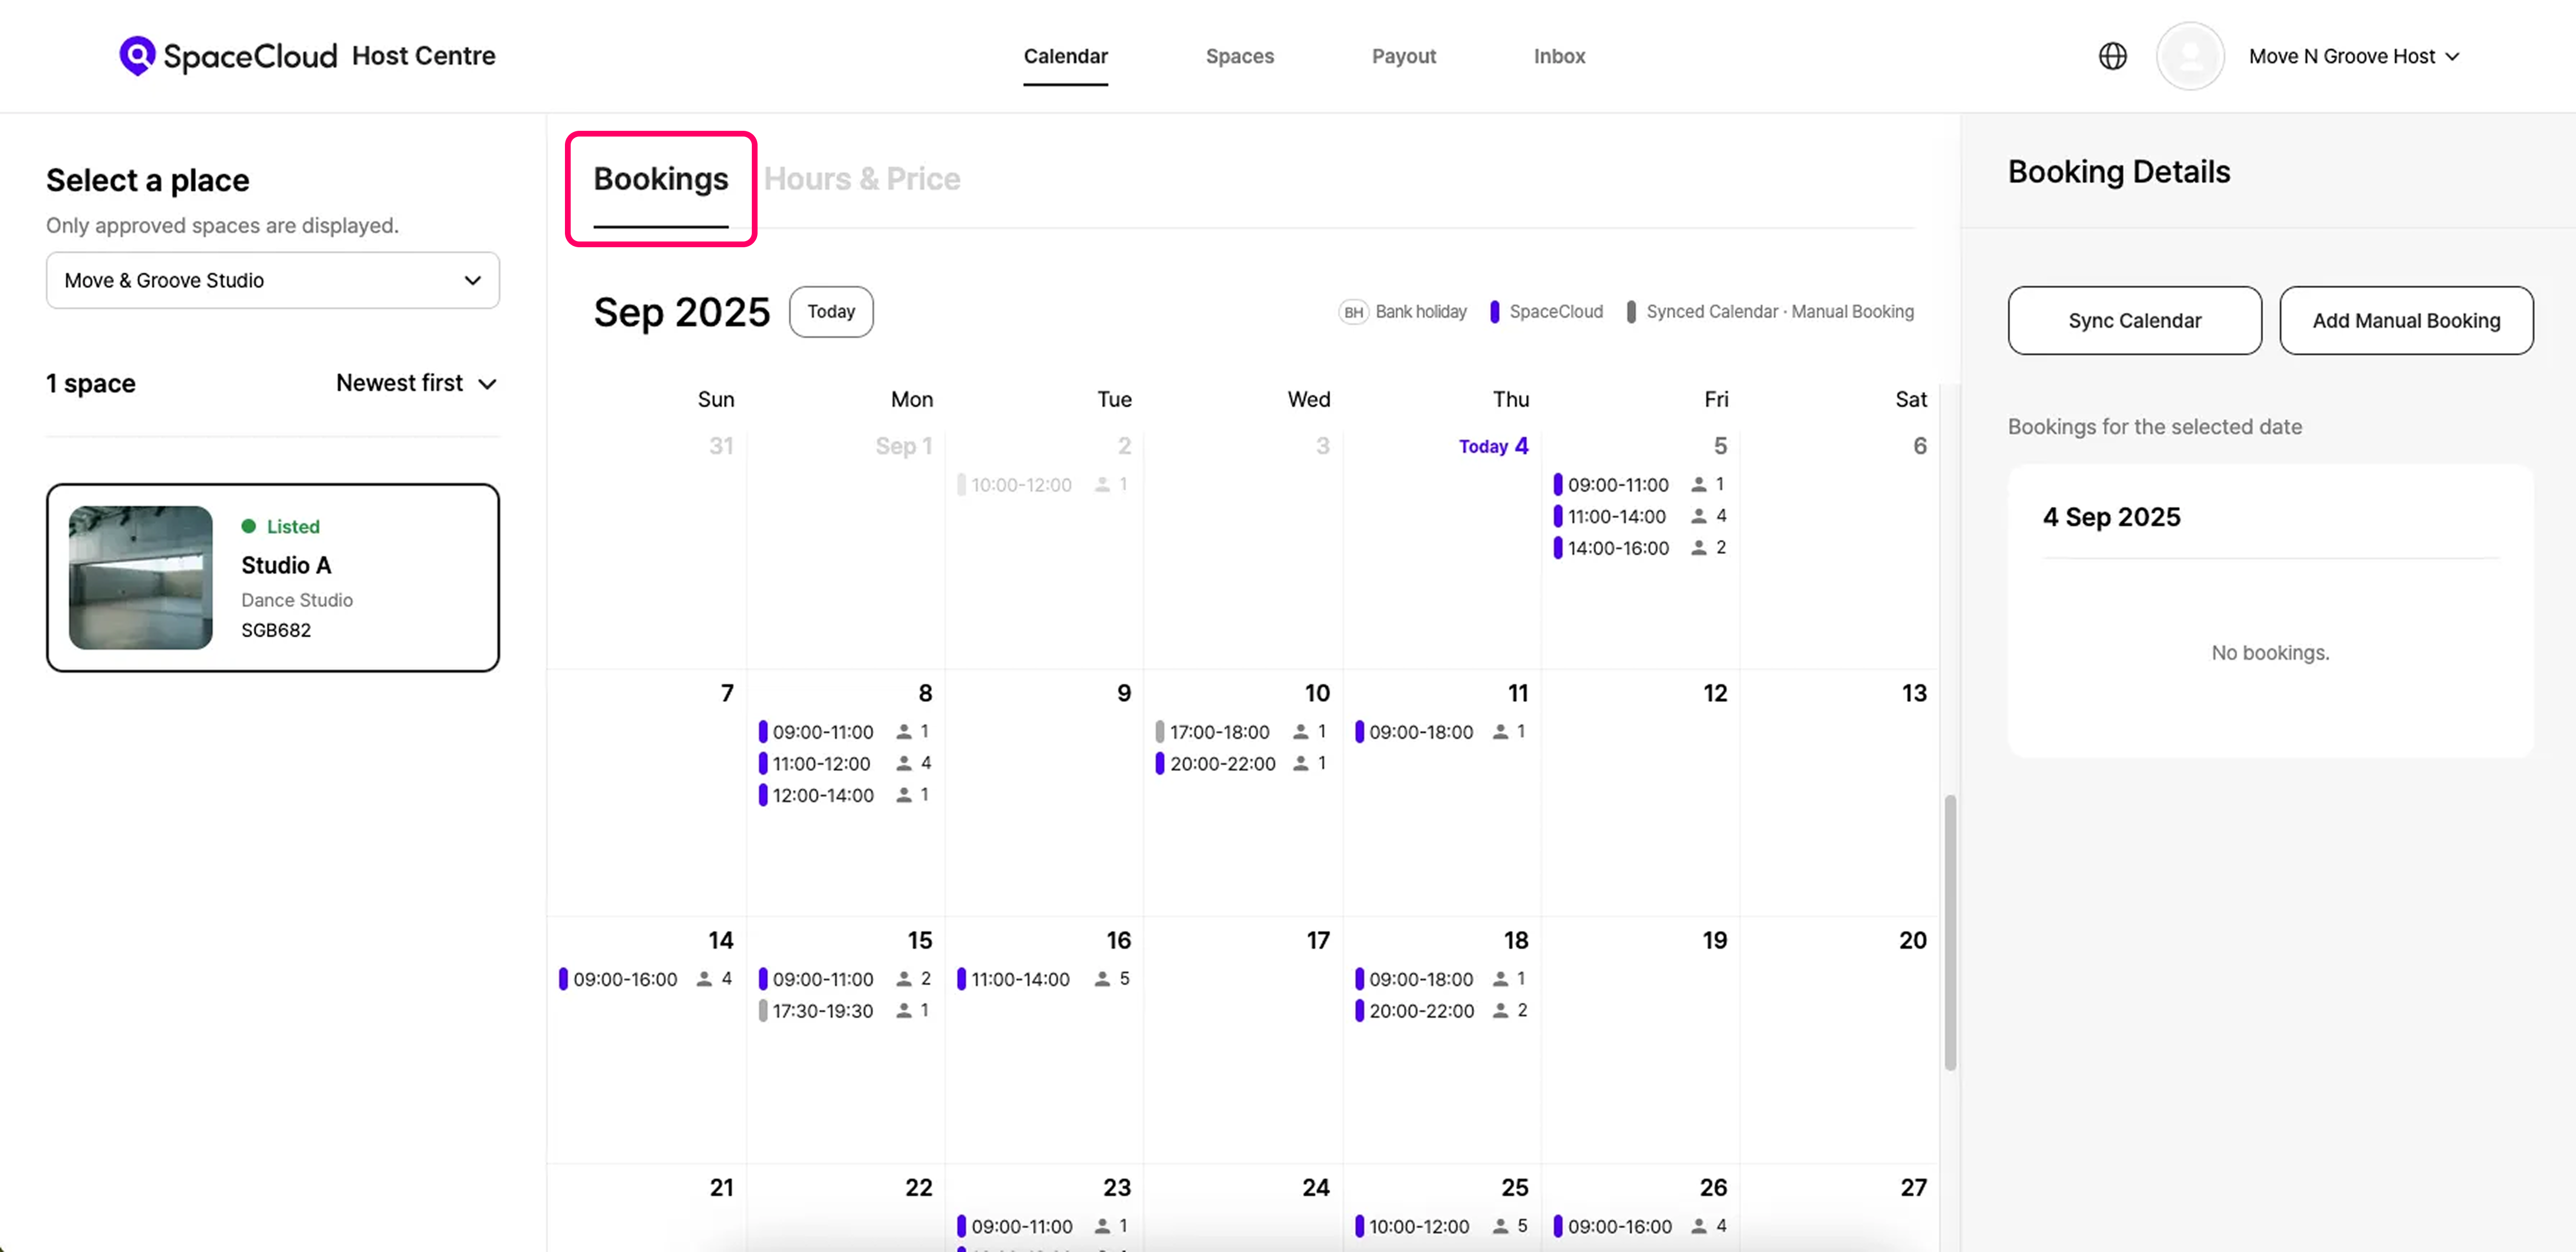The image size is (2576, 1252).
Task: Click the SpaceCloud logo icon
Action: pyautogui.click(x=137, y=55)
